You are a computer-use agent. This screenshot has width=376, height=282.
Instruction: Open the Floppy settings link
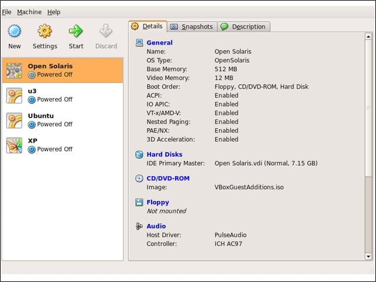(158, 202)
